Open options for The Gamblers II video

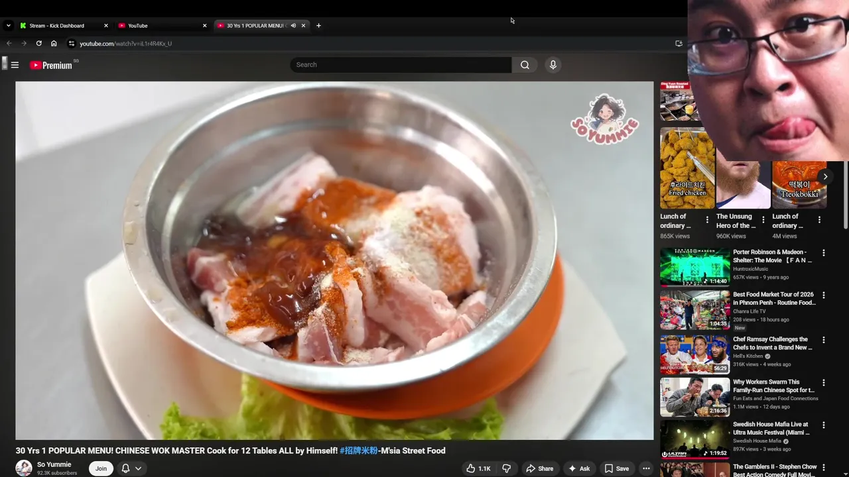tap(824, 468)
